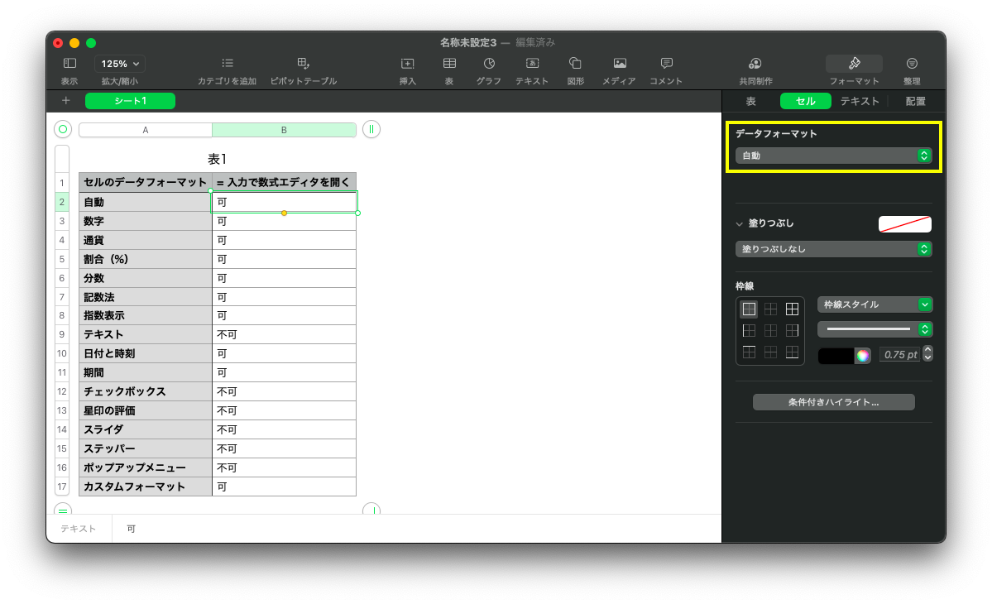Switch to the 配置 inspector tab
This screenshot has width=992, height=604.
[915, 101]
